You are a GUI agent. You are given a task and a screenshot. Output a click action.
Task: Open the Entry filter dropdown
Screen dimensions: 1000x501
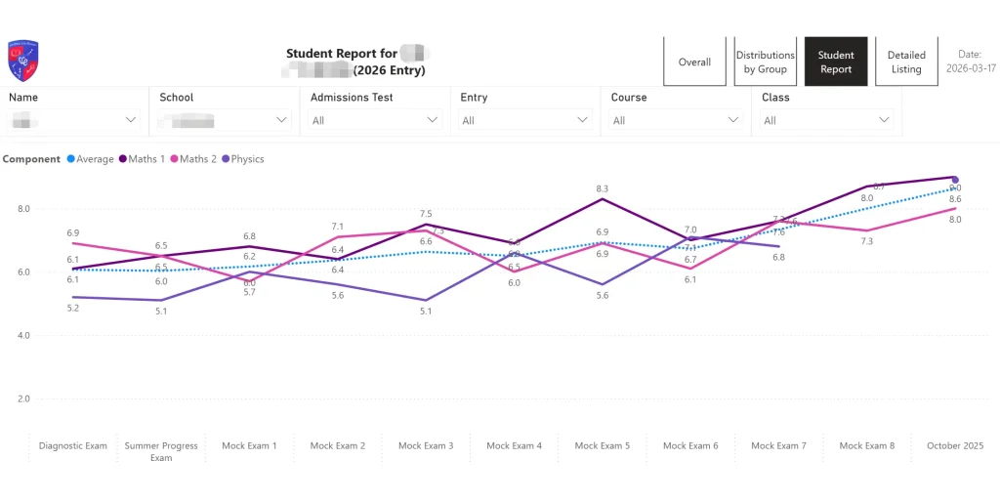point(583,120)
